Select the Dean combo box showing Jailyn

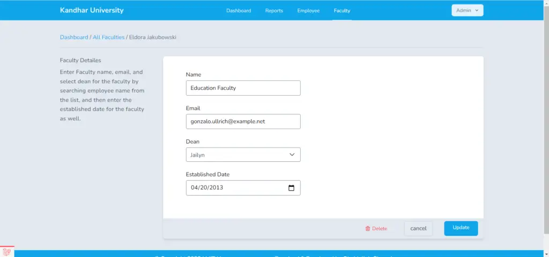click(x=236, y=155)
